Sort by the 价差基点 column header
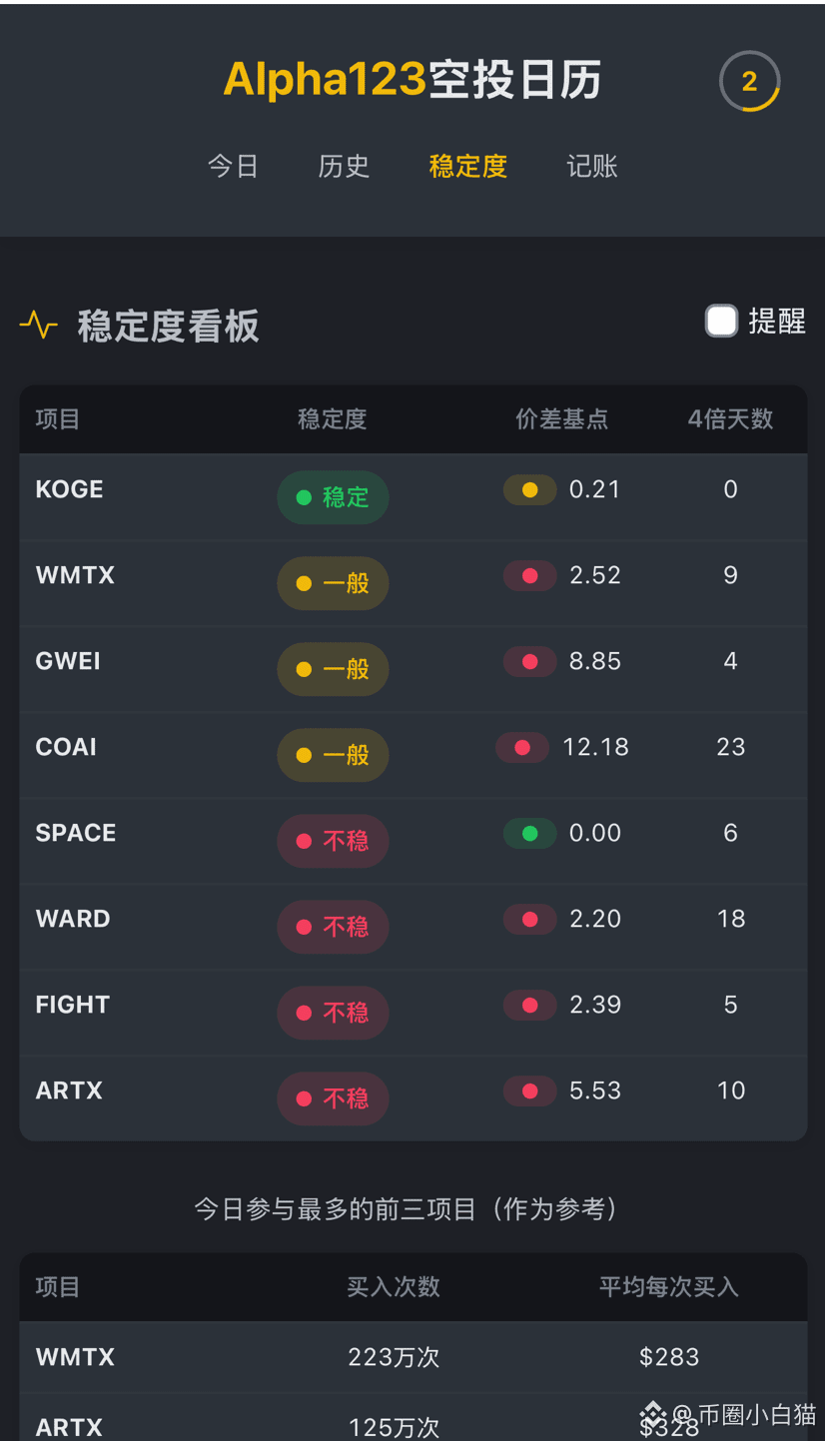Image resolution: width=825 pixels, height=1441 pixels. (562, 419)
